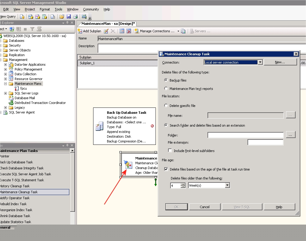Click the Activity Monitor toolbar icon
306x241 pixels.
pos(84,17)
